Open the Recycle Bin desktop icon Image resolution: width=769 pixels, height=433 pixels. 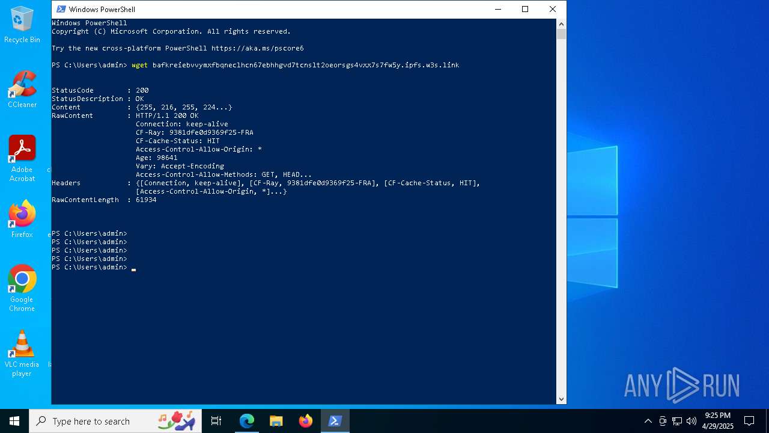(22, 25)
